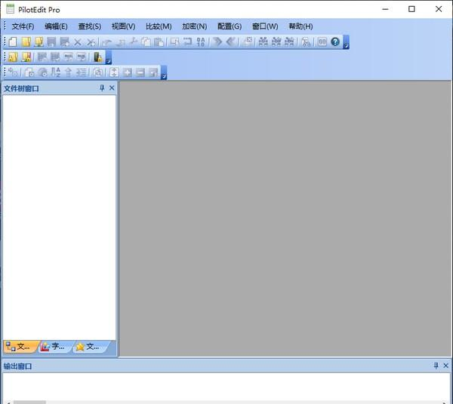Expand overflow options of the second toolbar
The width and height of the screenshot is (453, 404).
click(109, 57)
